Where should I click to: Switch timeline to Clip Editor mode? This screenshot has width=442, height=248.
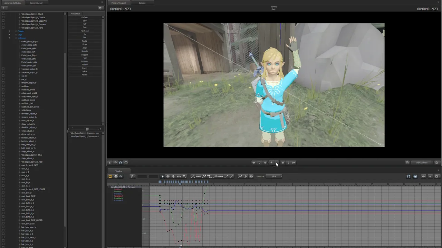pyautogui.click(x=110, y=176)
